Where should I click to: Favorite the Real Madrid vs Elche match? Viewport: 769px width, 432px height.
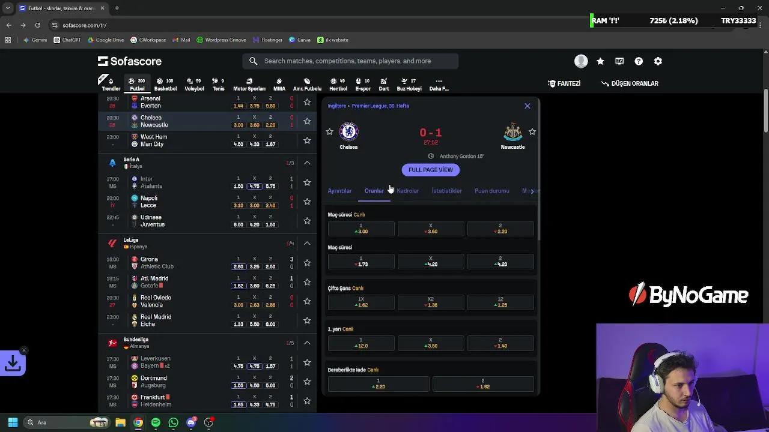(x=307, y=320)
